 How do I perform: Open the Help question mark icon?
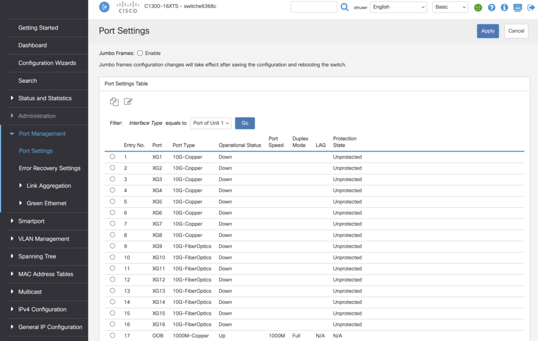pyautogui.click(x=491, y=7)
